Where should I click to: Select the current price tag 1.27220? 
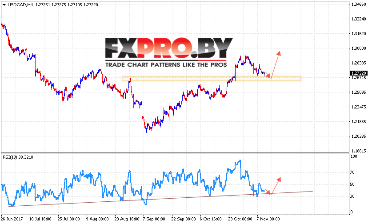click(x=358, y=73)
